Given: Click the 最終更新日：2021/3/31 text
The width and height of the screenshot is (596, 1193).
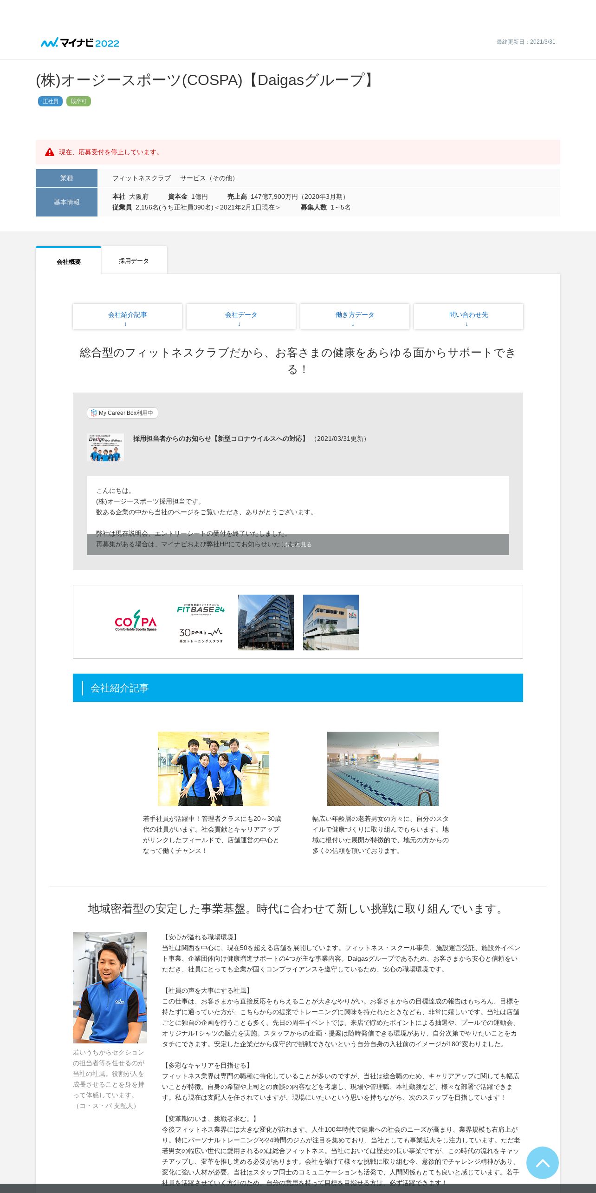Looking at the screenshot, I should (526, 42).
